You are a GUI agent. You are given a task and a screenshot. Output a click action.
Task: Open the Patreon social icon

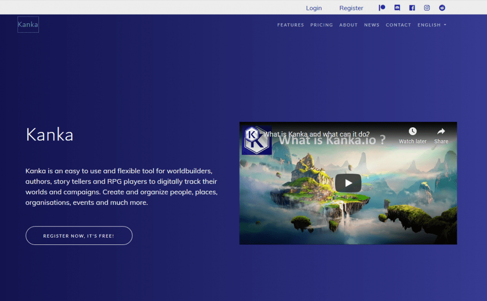coord(382,8)
